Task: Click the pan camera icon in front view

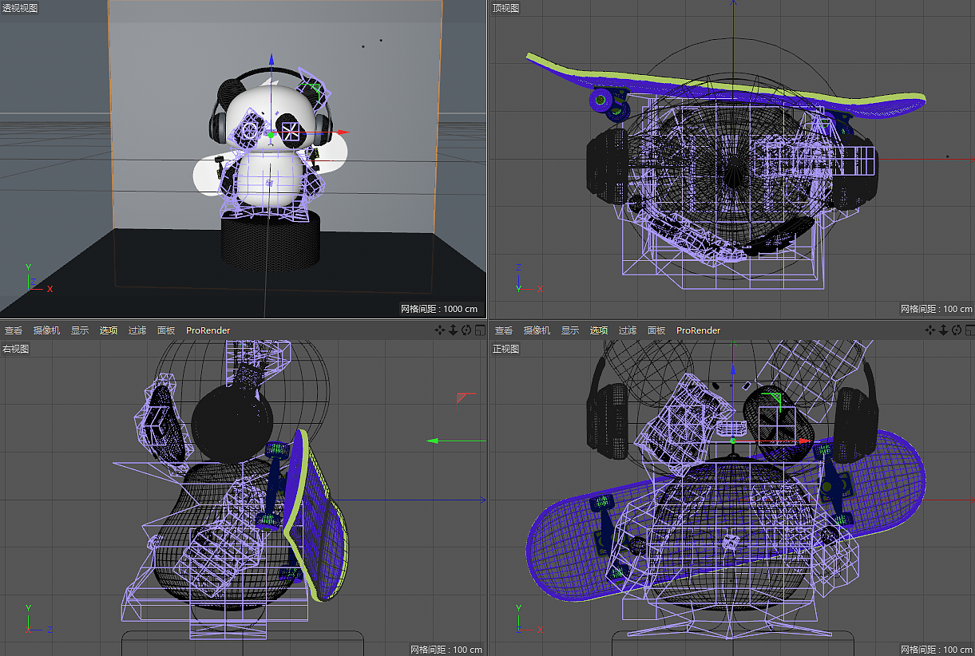Action: [x=929, y=330]
